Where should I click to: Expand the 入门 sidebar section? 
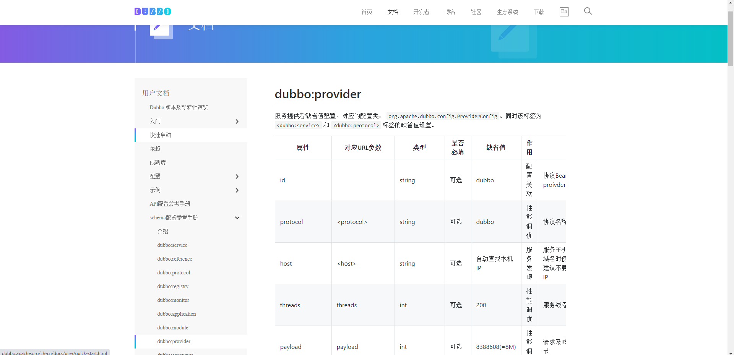(237, 122)
